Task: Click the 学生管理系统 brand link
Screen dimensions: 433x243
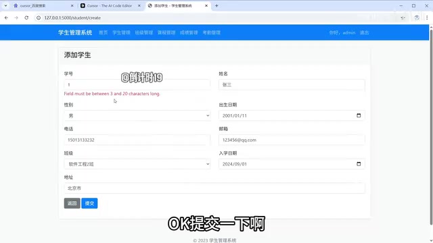Action: pyautogui.click(x=75, y=32)
